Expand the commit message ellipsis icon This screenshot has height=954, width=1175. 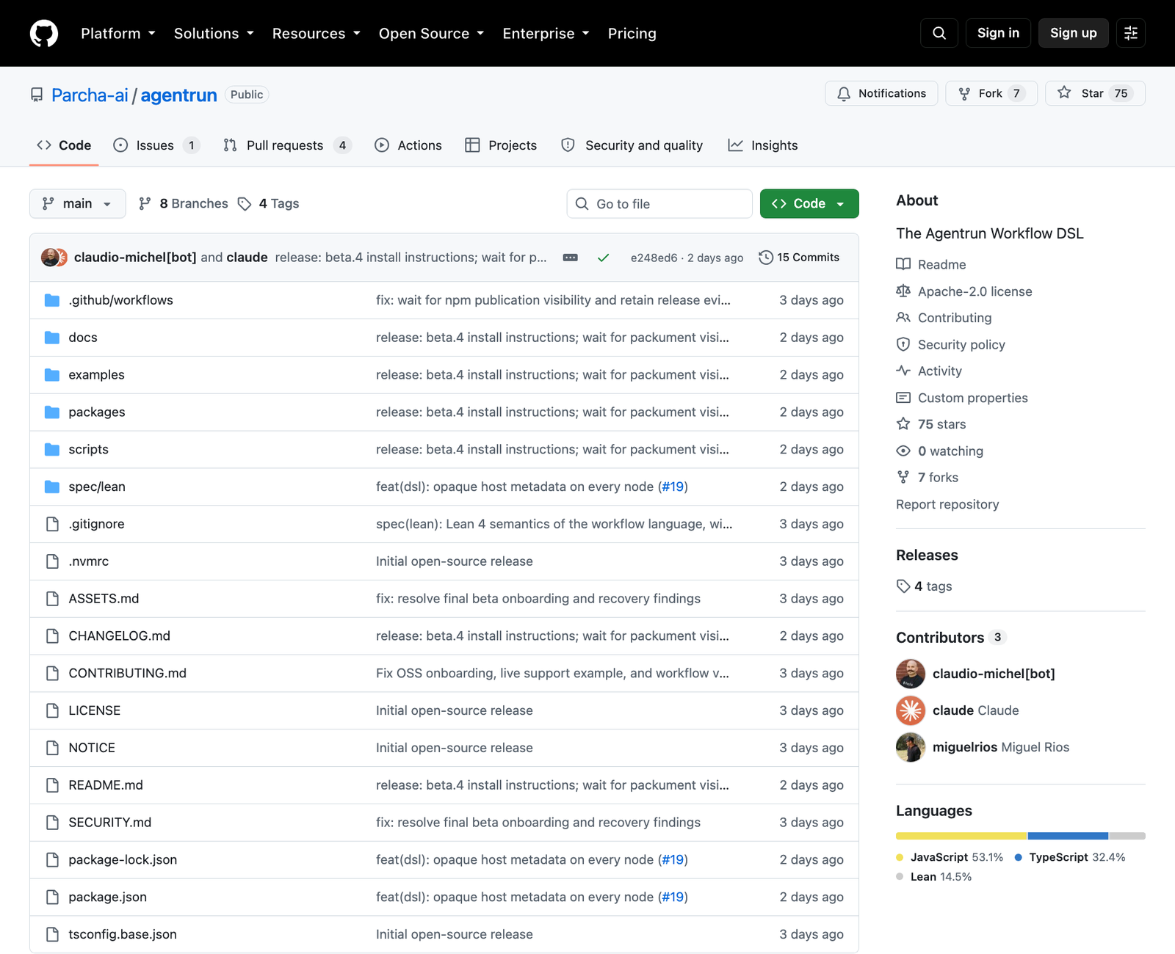570,258
